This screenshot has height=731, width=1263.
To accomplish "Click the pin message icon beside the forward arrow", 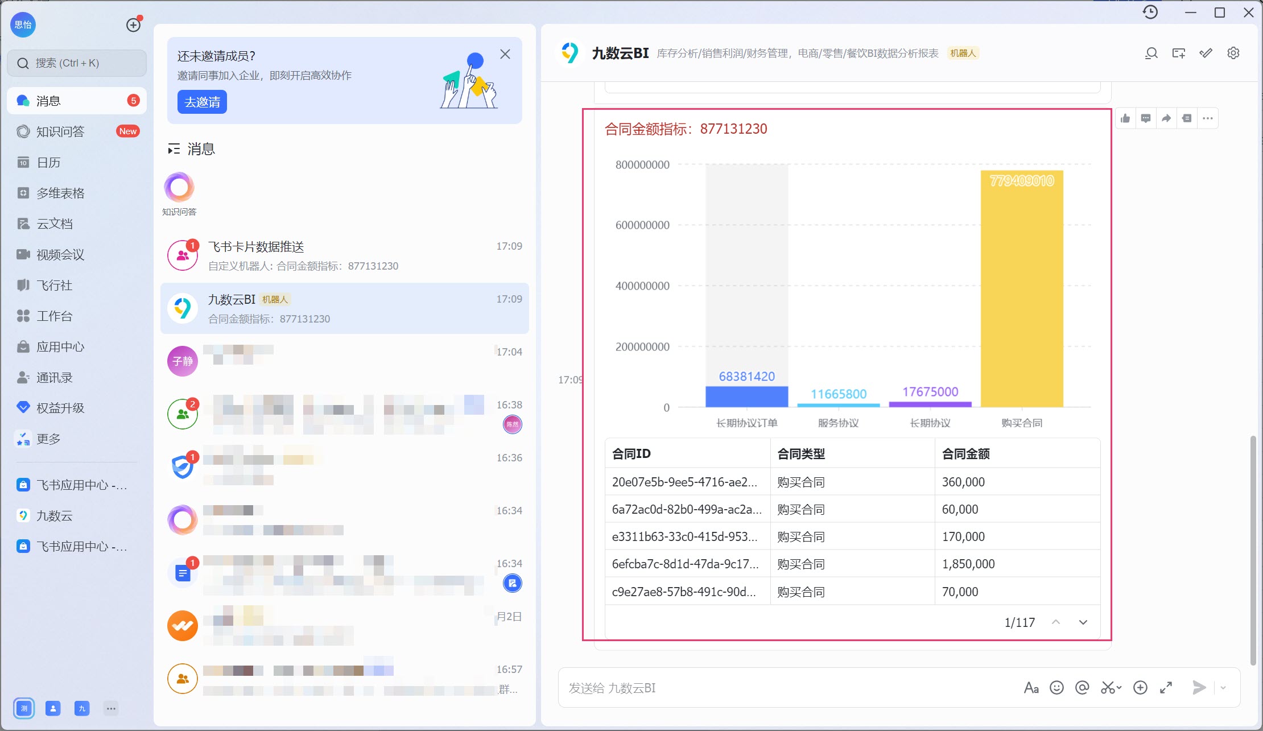I will [1187, 118].
